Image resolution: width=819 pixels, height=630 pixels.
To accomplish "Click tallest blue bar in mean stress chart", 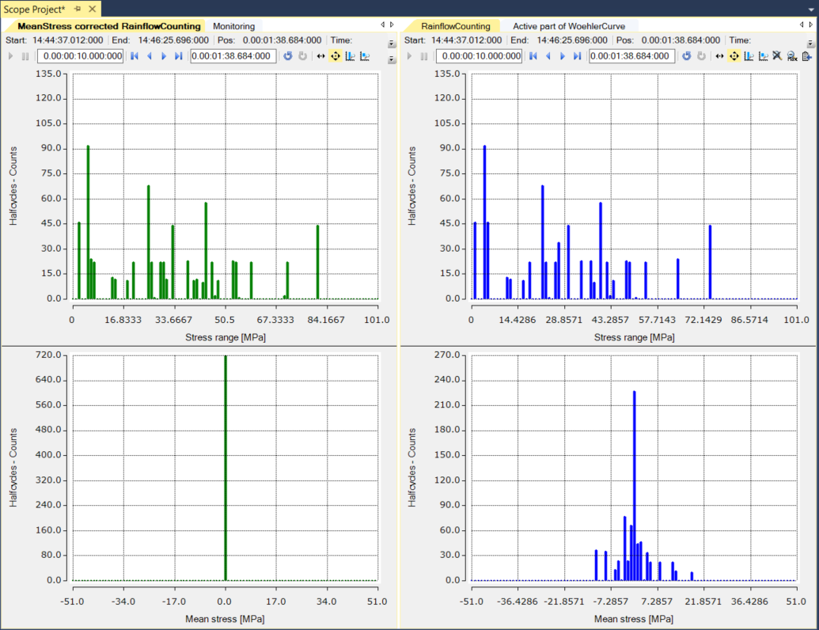I will pyautogui.click(x=634, y=486).
